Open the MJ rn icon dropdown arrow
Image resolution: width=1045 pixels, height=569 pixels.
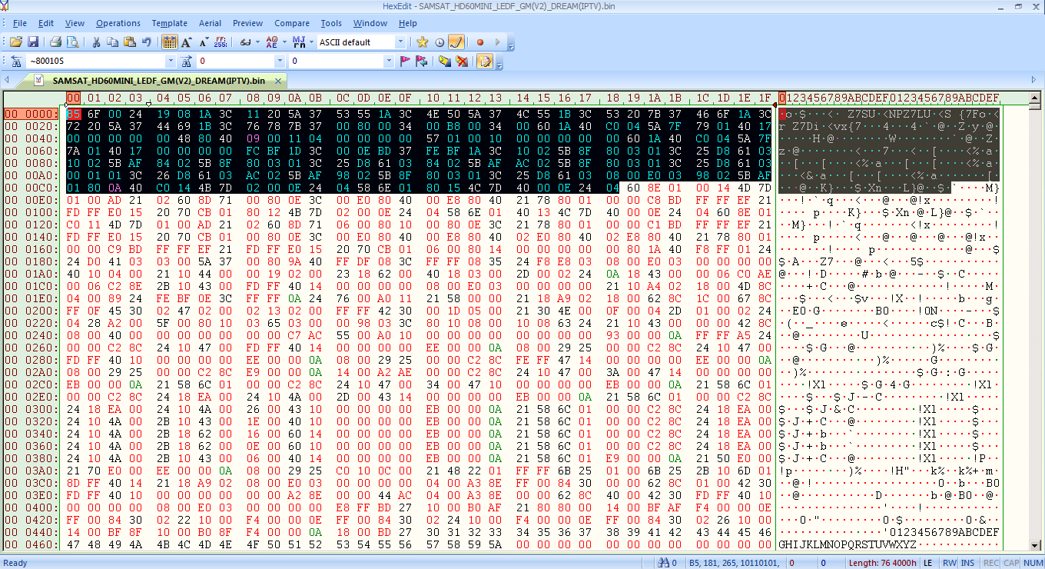310,42
